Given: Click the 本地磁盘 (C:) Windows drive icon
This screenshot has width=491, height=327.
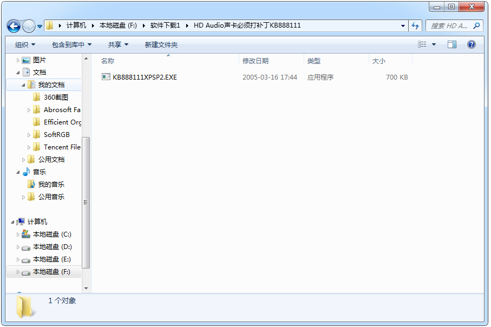Looking at the screenshot, I should pyautogui.click(x=26, y=234).
